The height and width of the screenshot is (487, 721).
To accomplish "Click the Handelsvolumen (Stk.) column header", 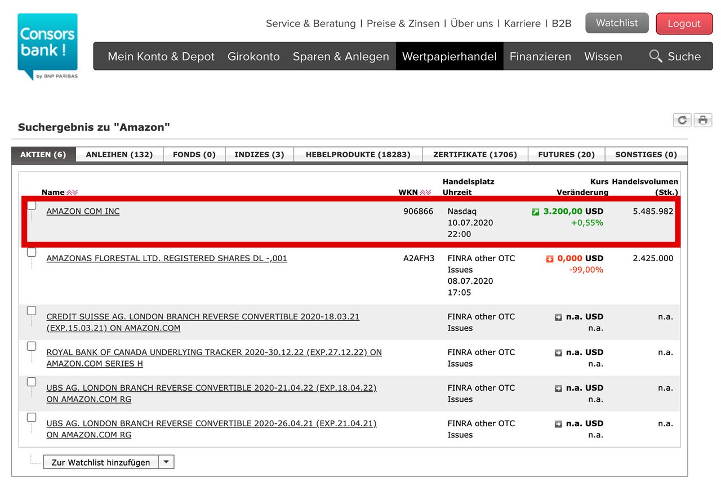I will point(645,187).
